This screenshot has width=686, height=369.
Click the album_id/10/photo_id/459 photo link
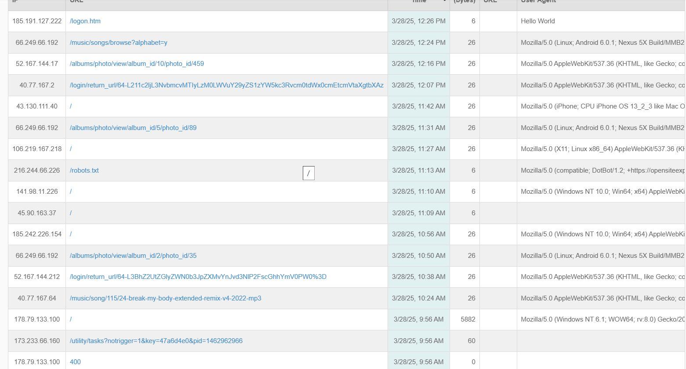click(x=137, y=64)
